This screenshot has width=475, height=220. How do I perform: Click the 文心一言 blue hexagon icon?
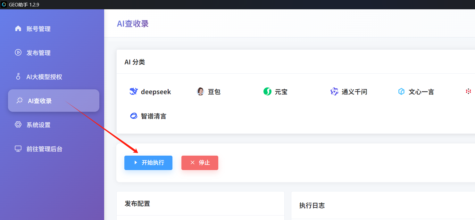pyautogui.click(x=401, y=92)
